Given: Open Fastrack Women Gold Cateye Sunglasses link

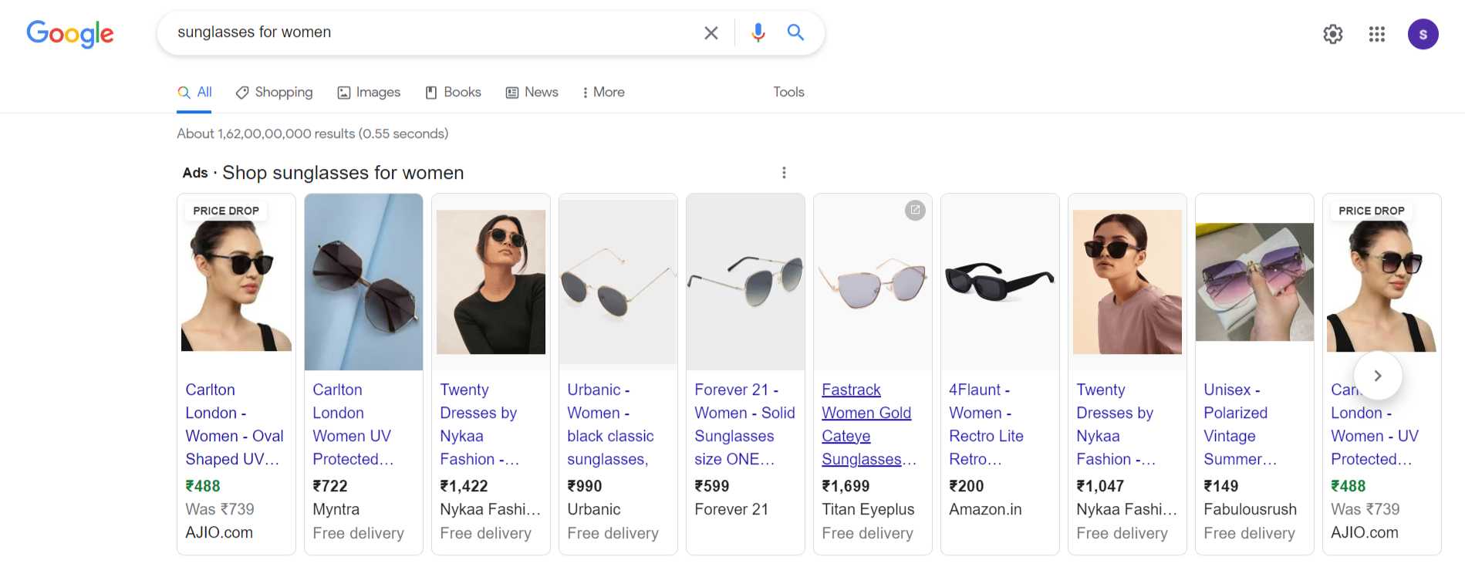Looking at the screenshot, I should 869,424.
